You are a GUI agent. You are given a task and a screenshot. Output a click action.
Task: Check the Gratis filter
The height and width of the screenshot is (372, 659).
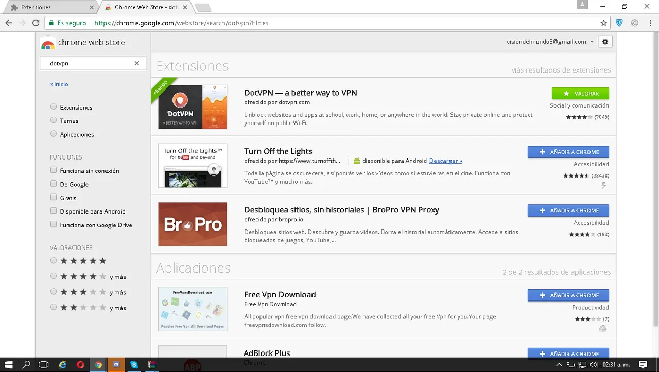[54, 197]
